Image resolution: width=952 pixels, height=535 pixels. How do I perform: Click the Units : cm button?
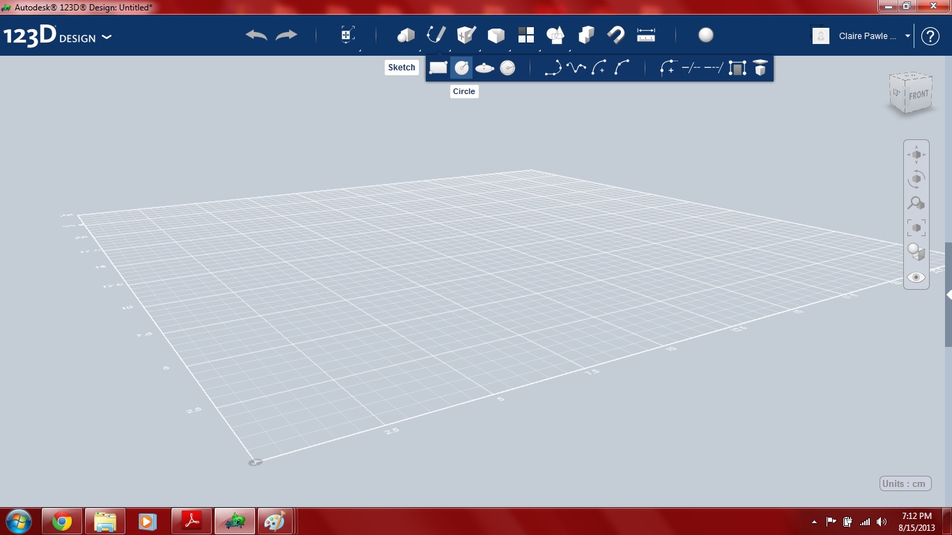[x=905, y=483]
